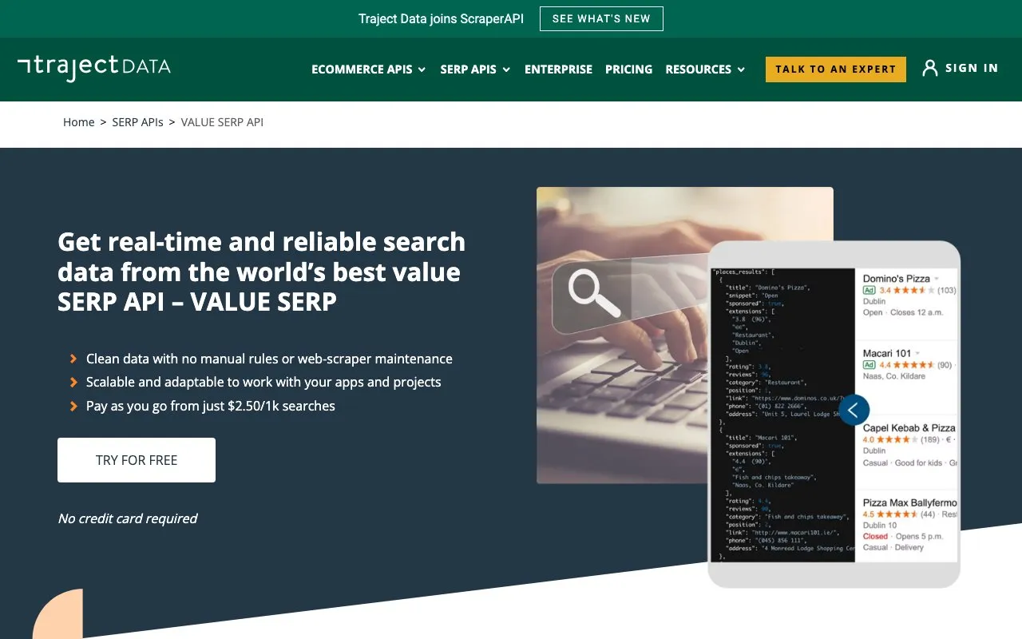The height and width of the screenshot is (639, 1022).
Task: Click the Macari 101 result listing
Action: pos(908,364)
